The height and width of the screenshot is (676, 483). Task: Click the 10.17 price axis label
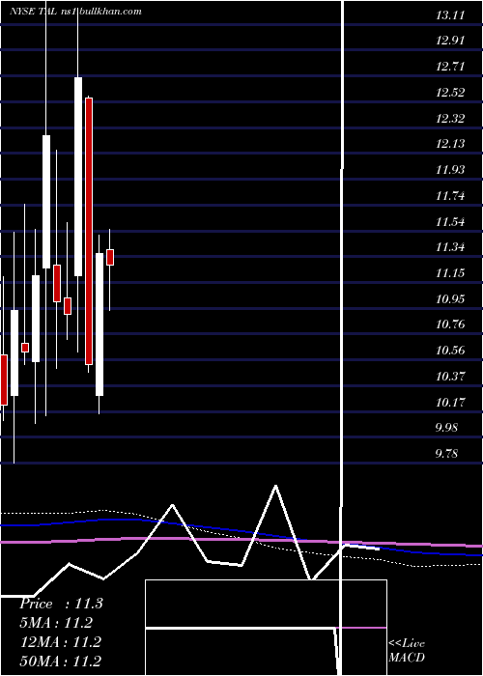450,403
